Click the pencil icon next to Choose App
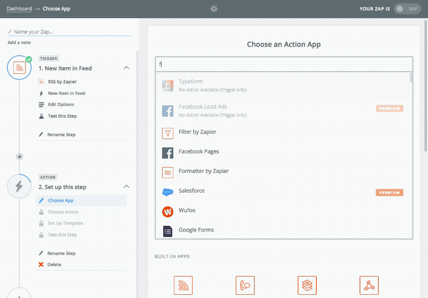Image resolution: width=428 pixels, height=298 pixels. click(41, 201)
